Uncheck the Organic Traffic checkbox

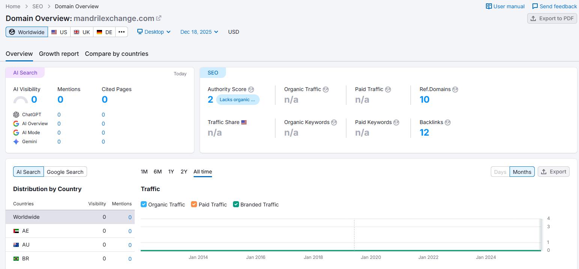tap(144, 204)
